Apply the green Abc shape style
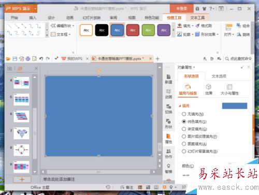 coord(148,30)
